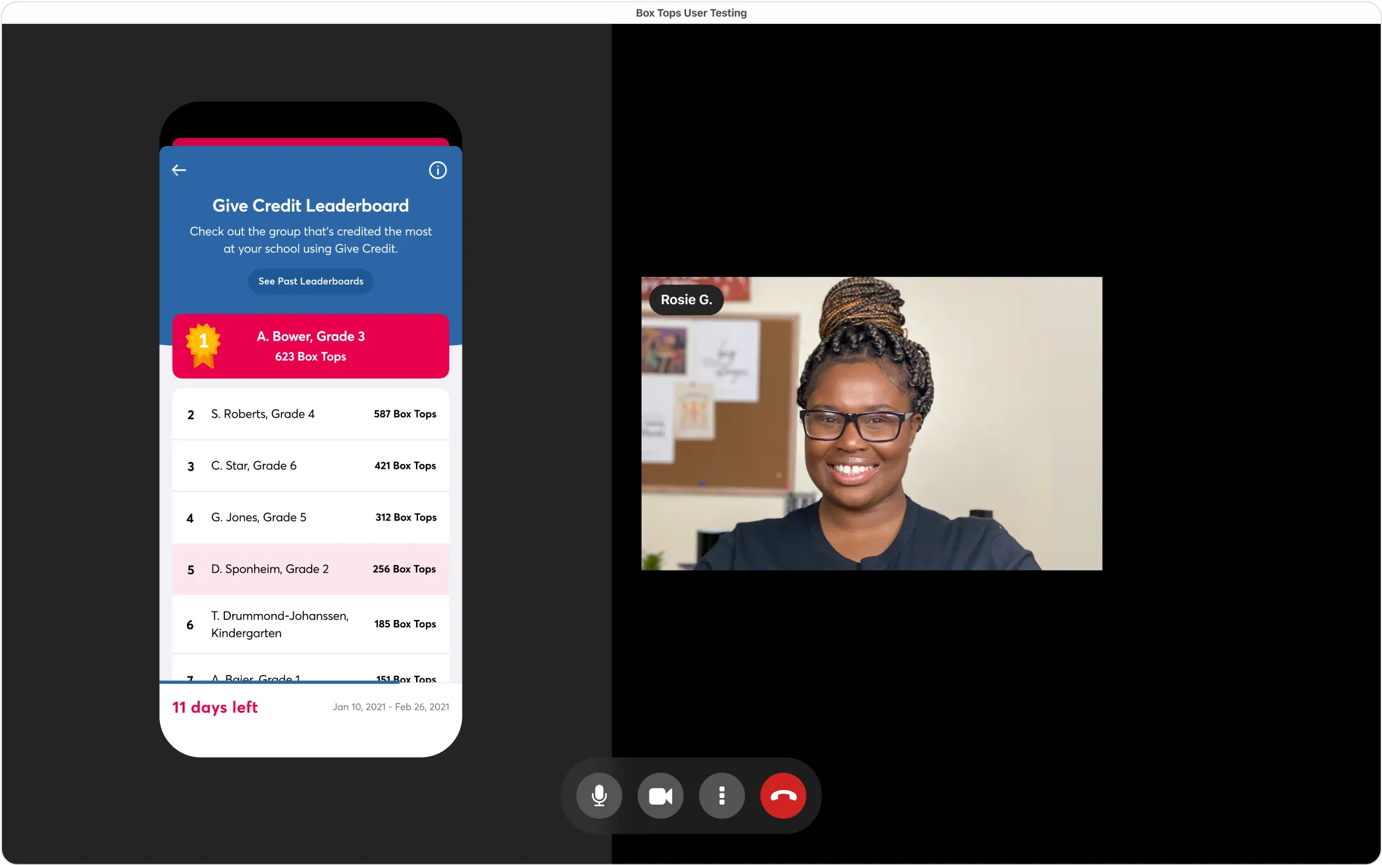Click the 587 Box Tops value
Viewport: 1382px width, 865px height.
(405, 414)
